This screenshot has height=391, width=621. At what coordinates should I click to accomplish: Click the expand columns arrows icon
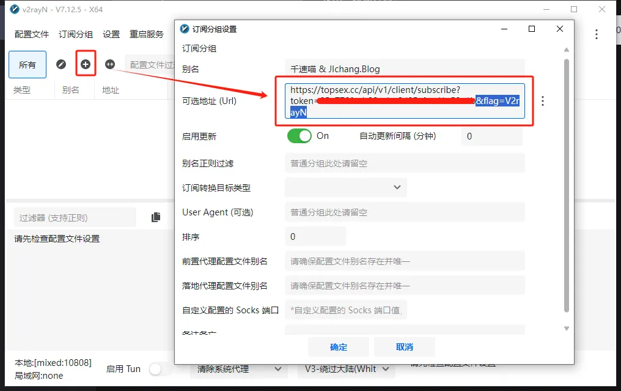point(109,64)
